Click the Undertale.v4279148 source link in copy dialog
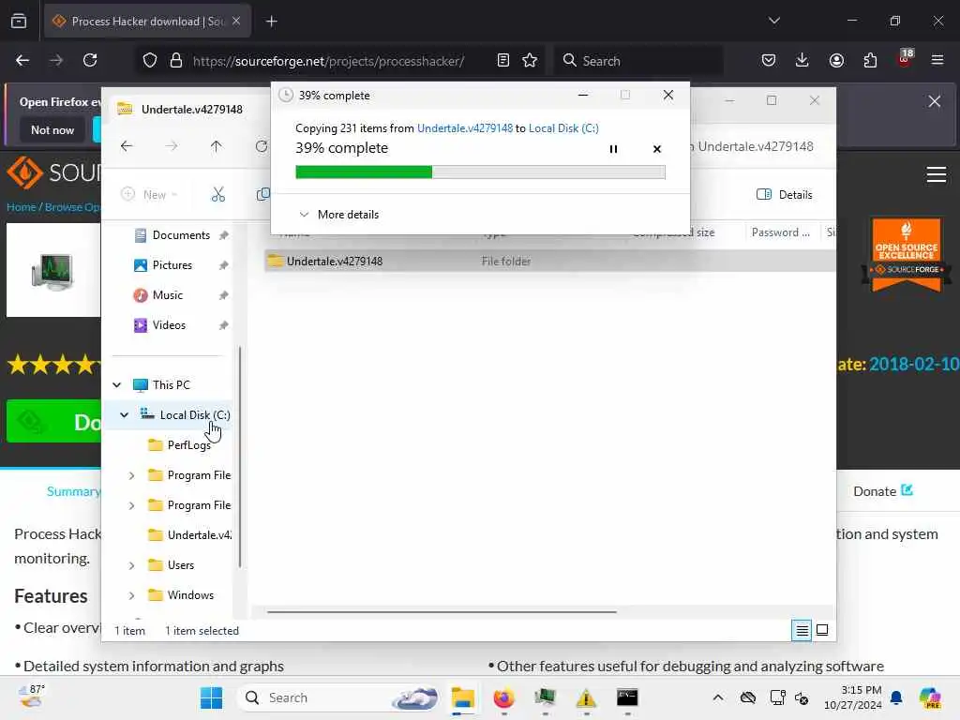 coord(465,127)
